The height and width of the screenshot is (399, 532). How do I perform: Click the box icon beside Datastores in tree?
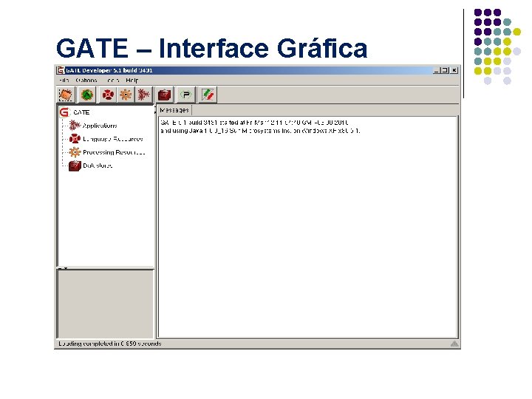[75, 166]
